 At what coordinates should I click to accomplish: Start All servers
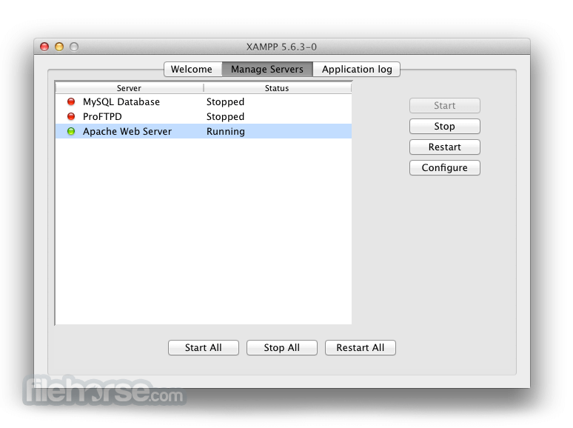point(204,347)
